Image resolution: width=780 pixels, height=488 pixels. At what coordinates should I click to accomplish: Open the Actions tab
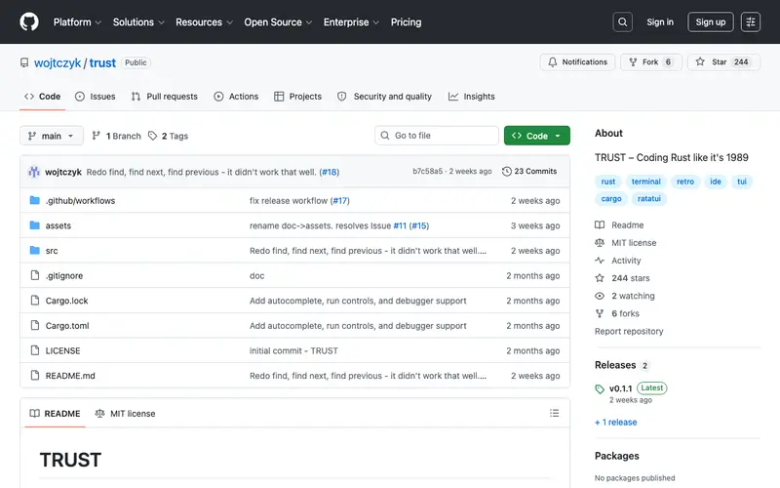(x=236, y=96)
